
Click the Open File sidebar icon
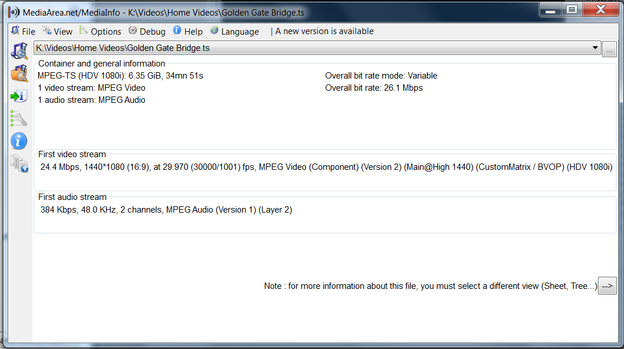[19, 51]
